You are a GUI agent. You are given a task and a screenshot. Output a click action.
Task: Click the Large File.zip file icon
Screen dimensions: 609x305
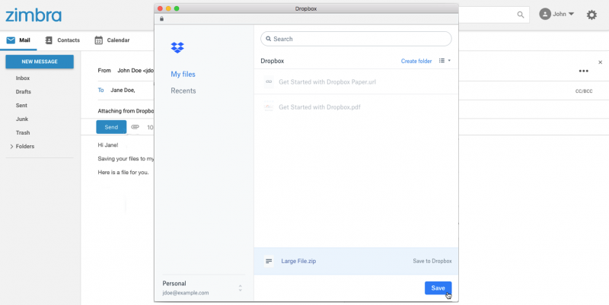[269, 261]
